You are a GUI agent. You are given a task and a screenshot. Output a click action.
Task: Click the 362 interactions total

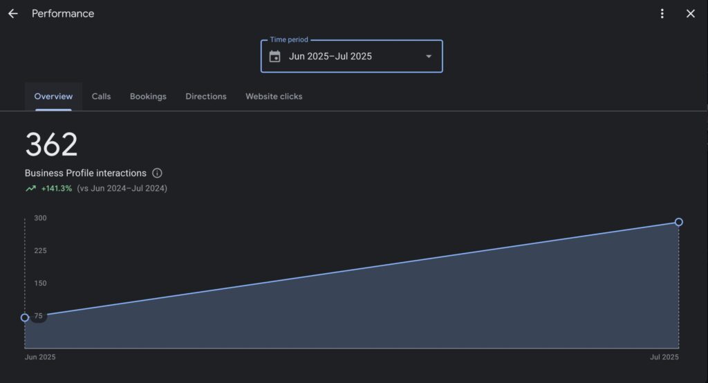(51, 144)
